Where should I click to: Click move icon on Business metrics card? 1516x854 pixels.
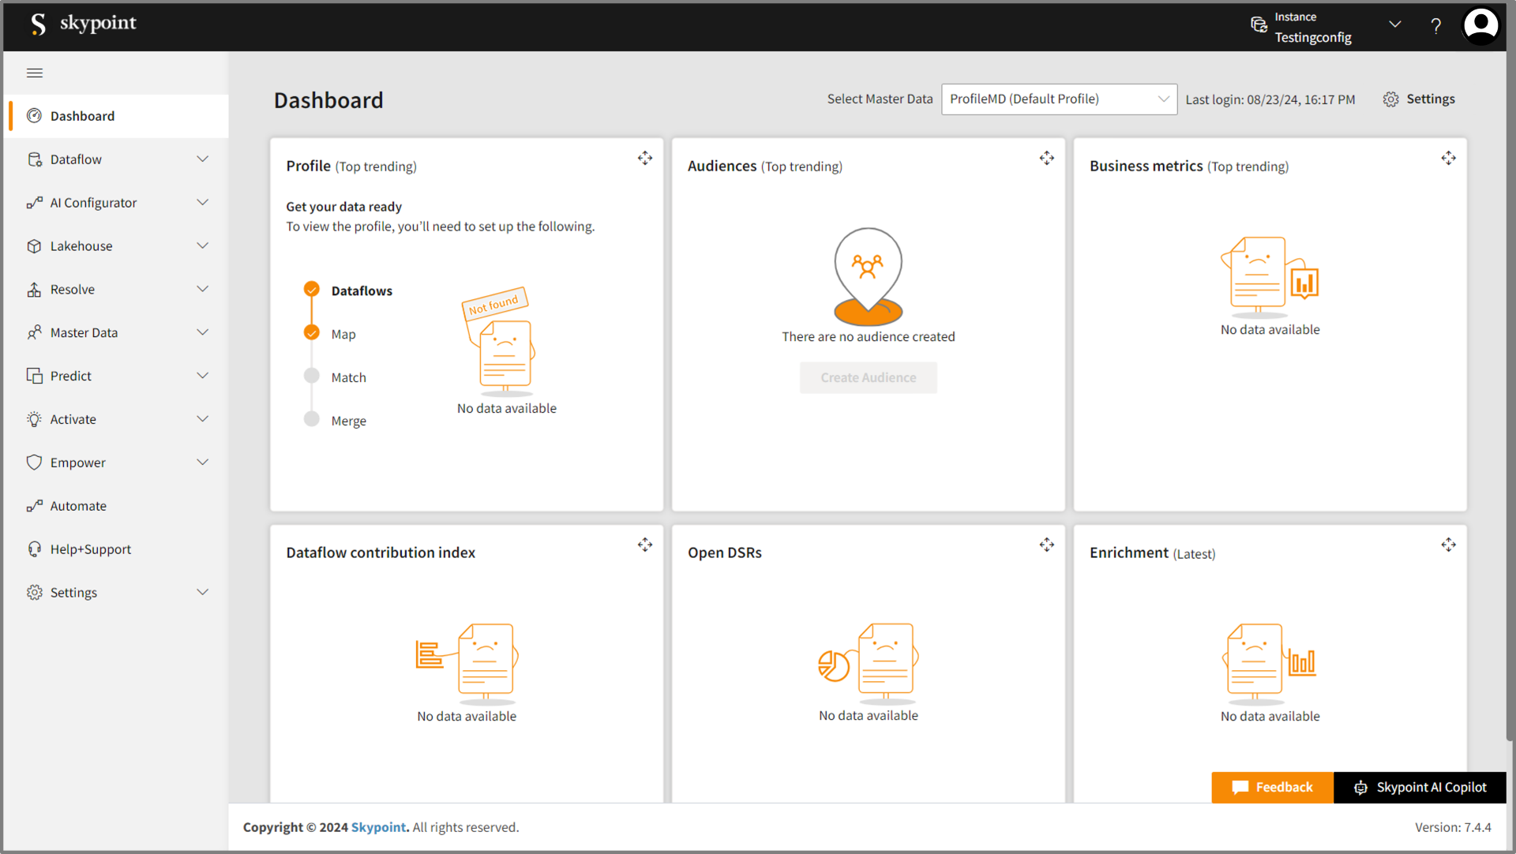tap(1448, 158)
